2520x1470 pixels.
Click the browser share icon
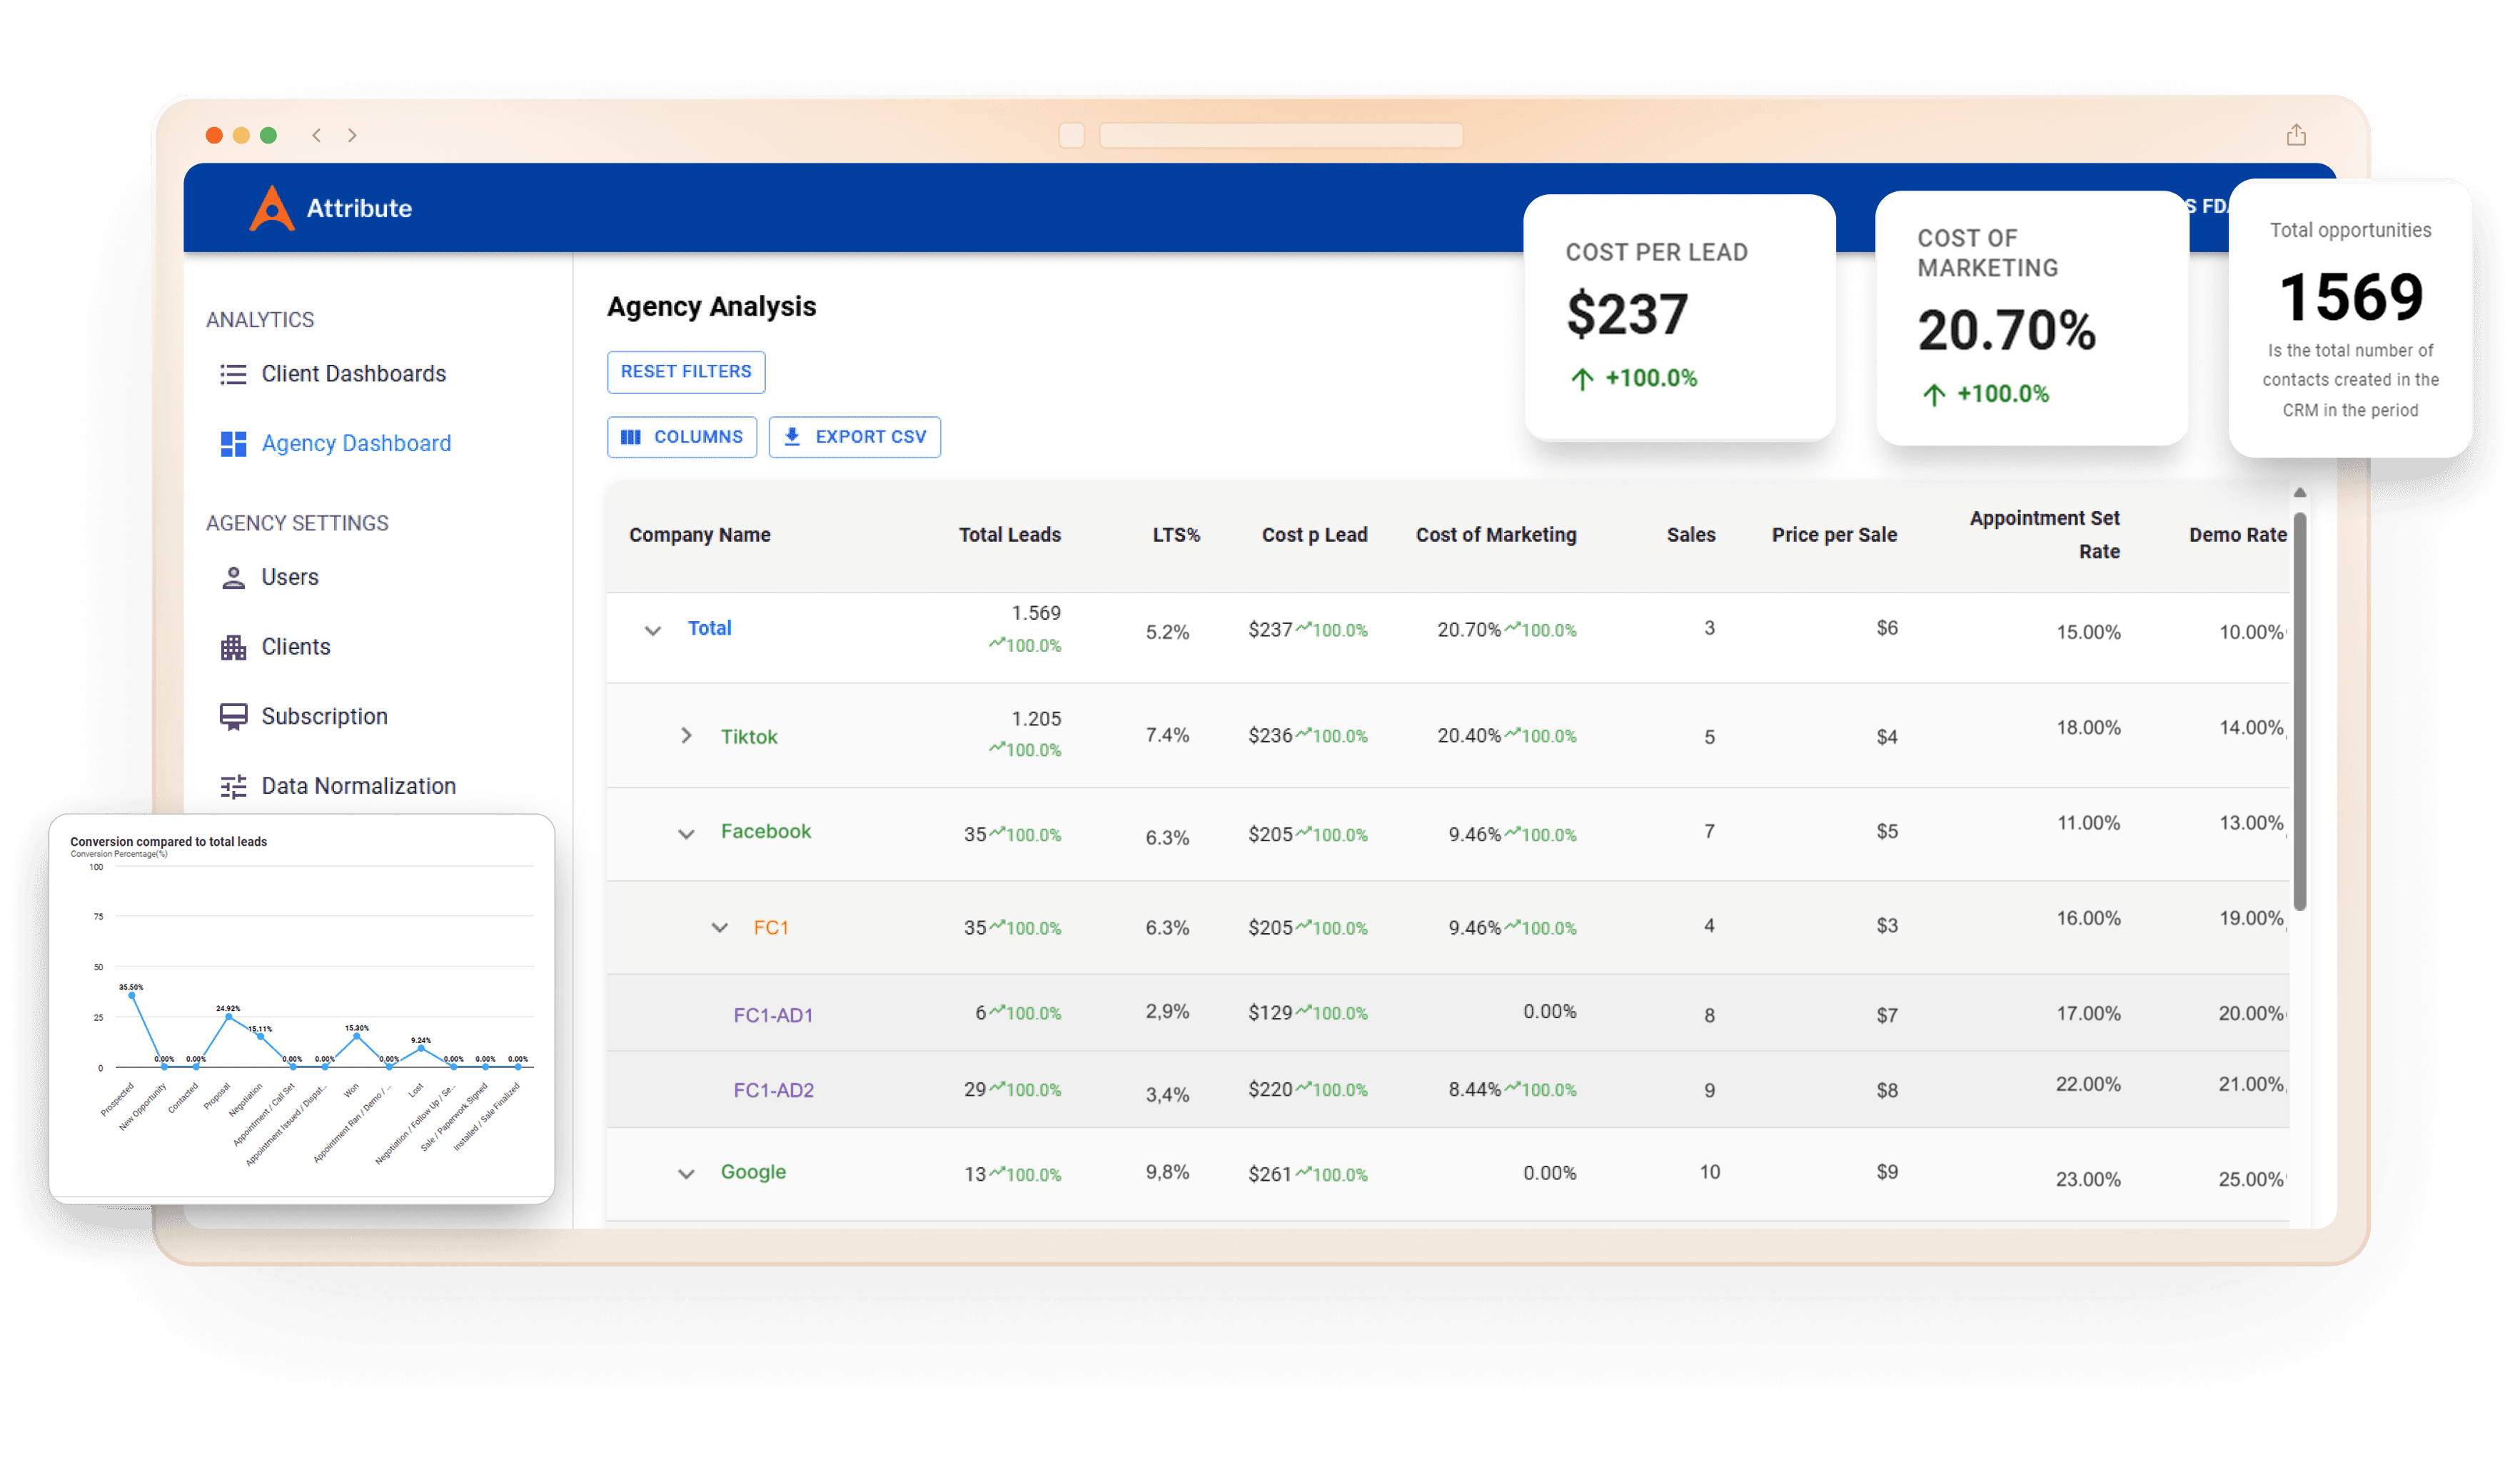pyautogui.click(x=2296, y=135)
